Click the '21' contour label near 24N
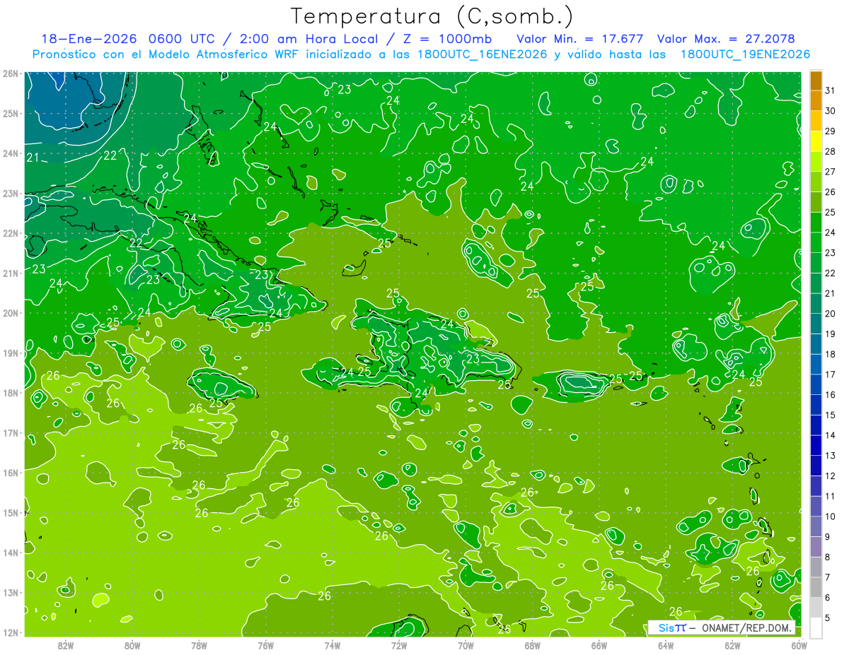Viewport: 849px width, 655px height. (x=33, y=158)
